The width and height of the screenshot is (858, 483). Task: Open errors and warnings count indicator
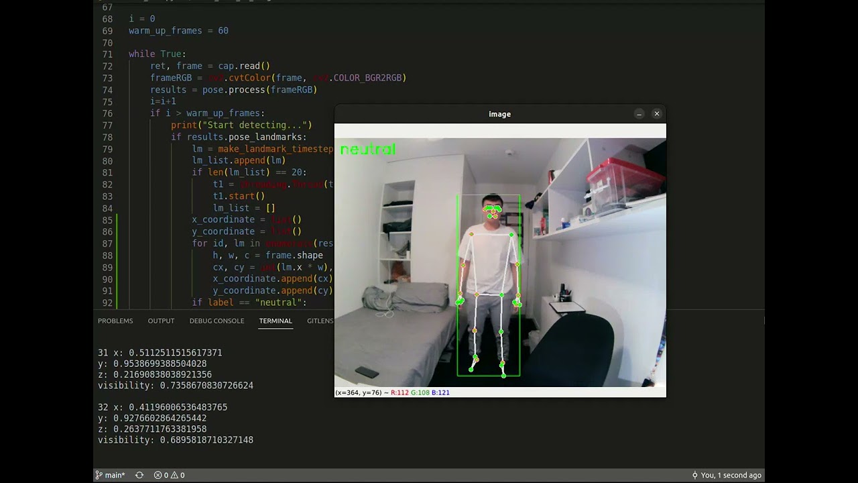click(x=169, y=475)
